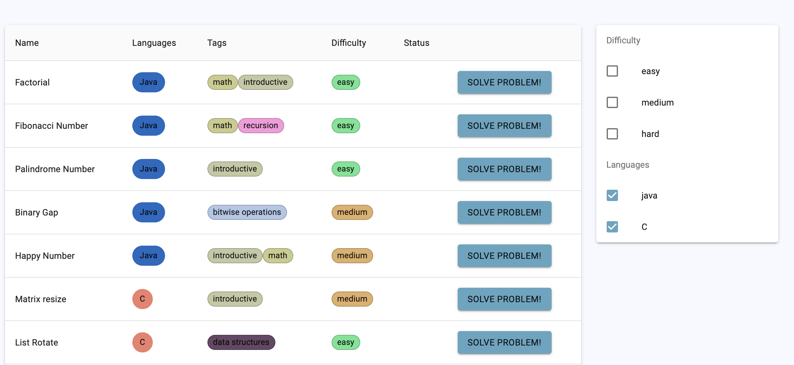Click the medium difficulty chip for Binary Gap

[x=352, y=212]
